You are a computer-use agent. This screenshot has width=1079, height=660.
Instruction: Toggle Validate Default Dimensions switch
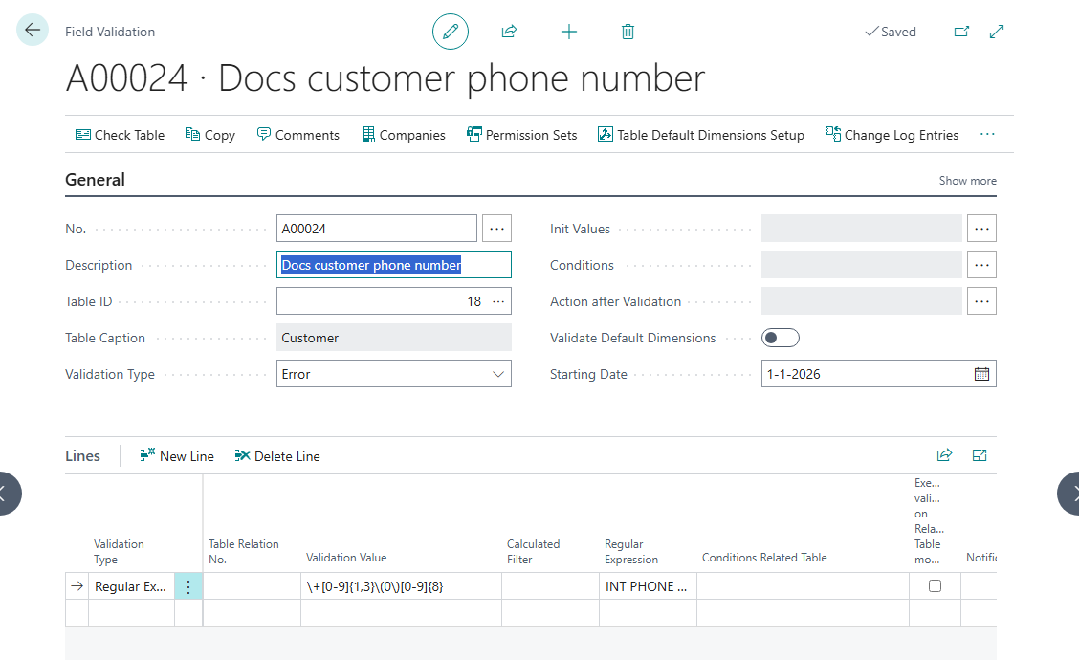point(781,338)
